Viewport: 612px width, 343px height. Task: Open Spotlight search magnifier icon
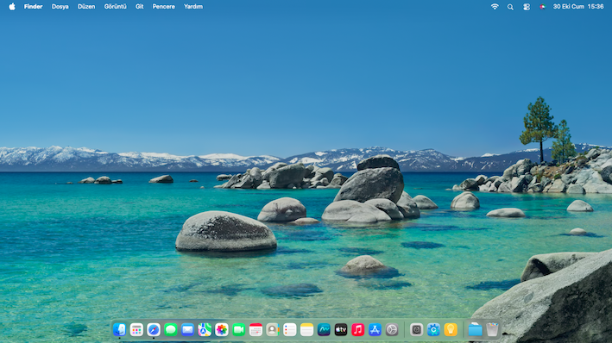[x=510, y=7]
